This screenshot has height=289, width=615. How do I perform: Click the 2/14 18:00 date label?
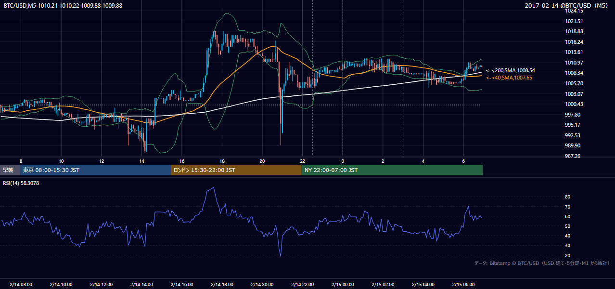click(222, 284)
